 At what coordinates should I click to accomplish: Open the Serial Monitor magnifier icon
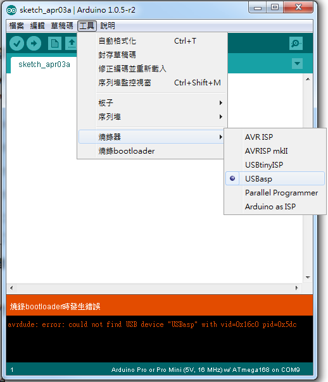(296, 44)
